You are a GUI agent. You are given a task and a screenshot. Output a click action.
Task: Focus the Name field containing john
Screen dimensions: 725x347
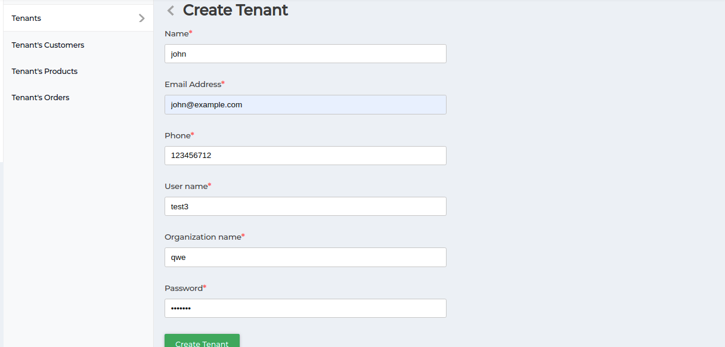305,54
